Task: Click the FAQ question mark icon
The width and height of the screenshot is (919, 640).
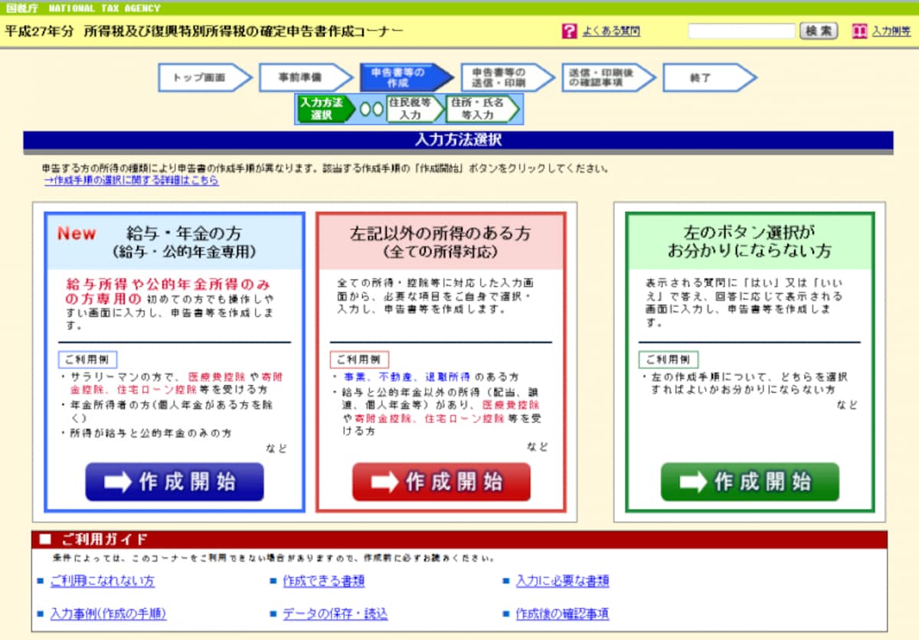Action: [x=568, y=31]
